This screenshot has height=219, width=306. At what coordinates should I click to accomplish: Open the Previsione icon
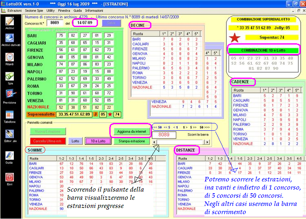click(10, 94)
